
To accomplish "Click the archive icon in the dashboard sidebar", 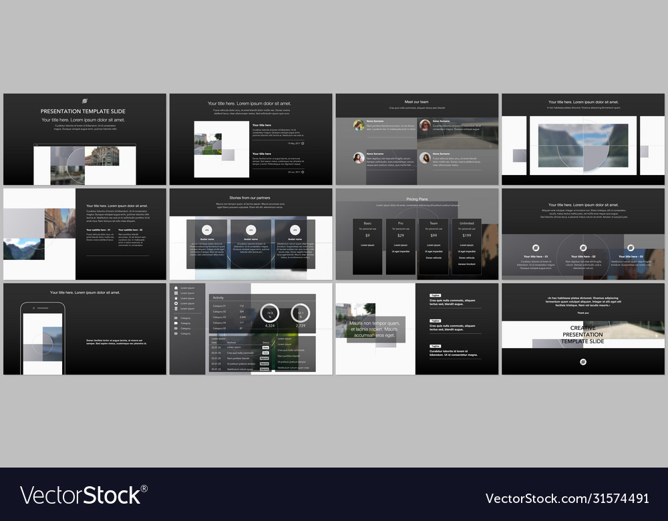I will pyautogui.click(x=176, y=307).
